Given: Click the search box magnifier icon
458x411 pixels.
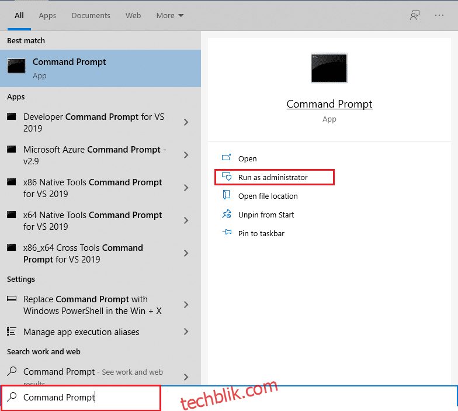Looking at the screenshot, I should coord(12,396).
